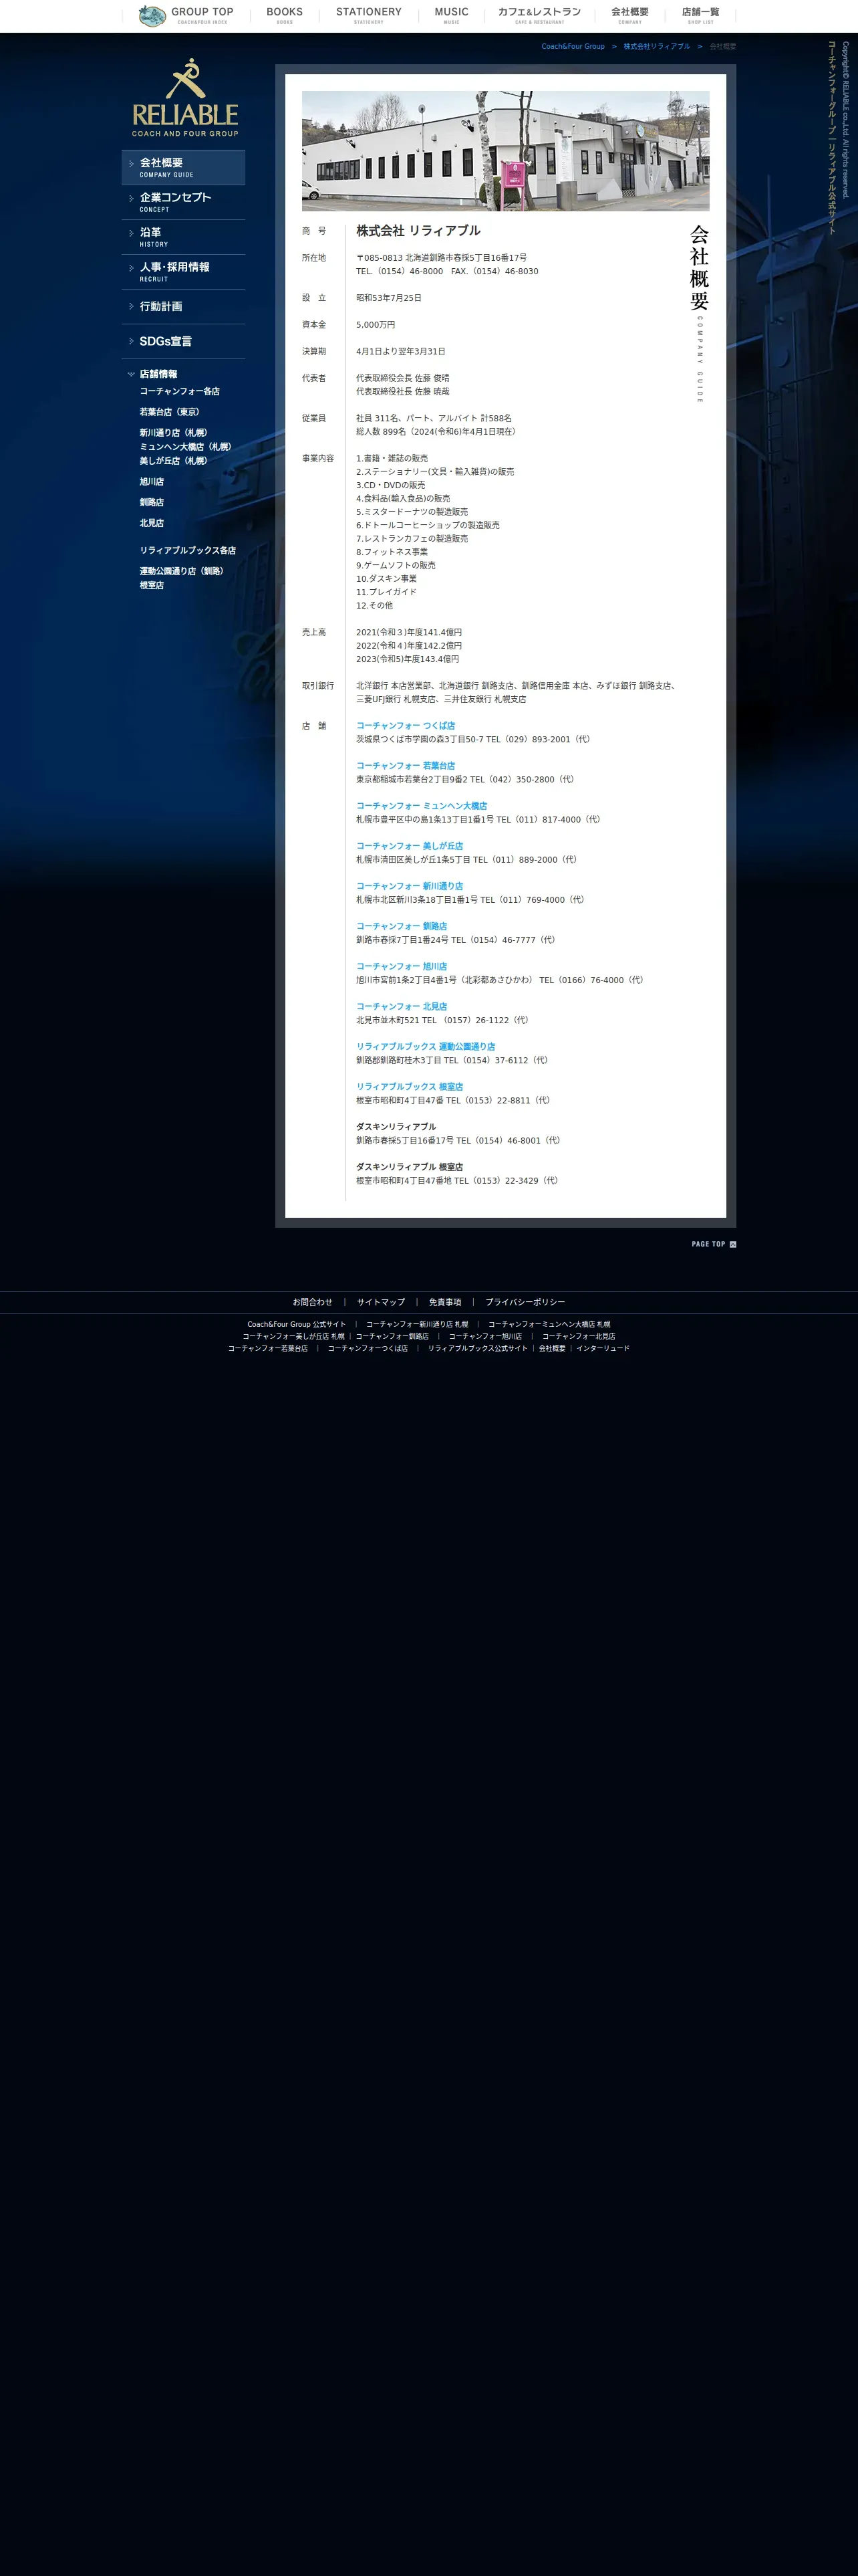Screen dimensions: 858x2576
Task: Open 根室店 sidebar link
Action: (x=152, y=585)
